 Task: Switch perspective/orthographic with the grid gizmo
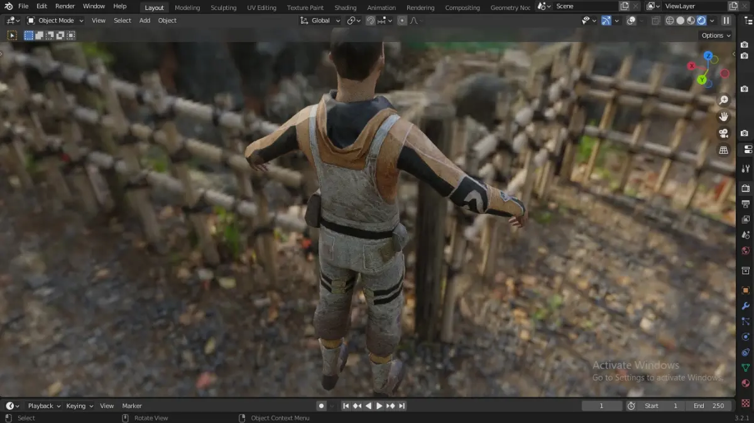point(724,150)
